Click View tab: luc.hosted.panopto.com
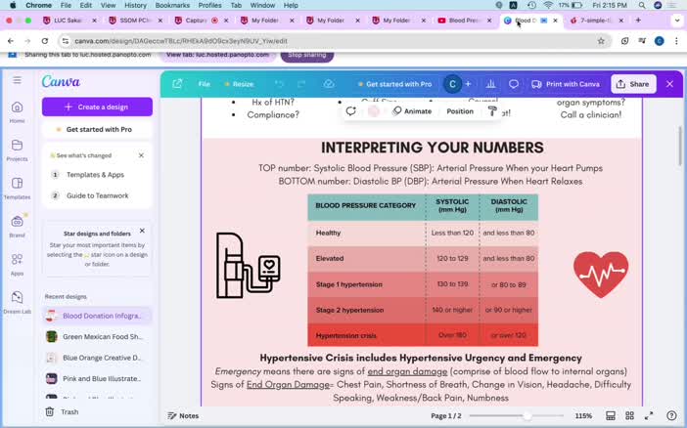The width and height of the screenshot is (687, 428). point(218,55)
